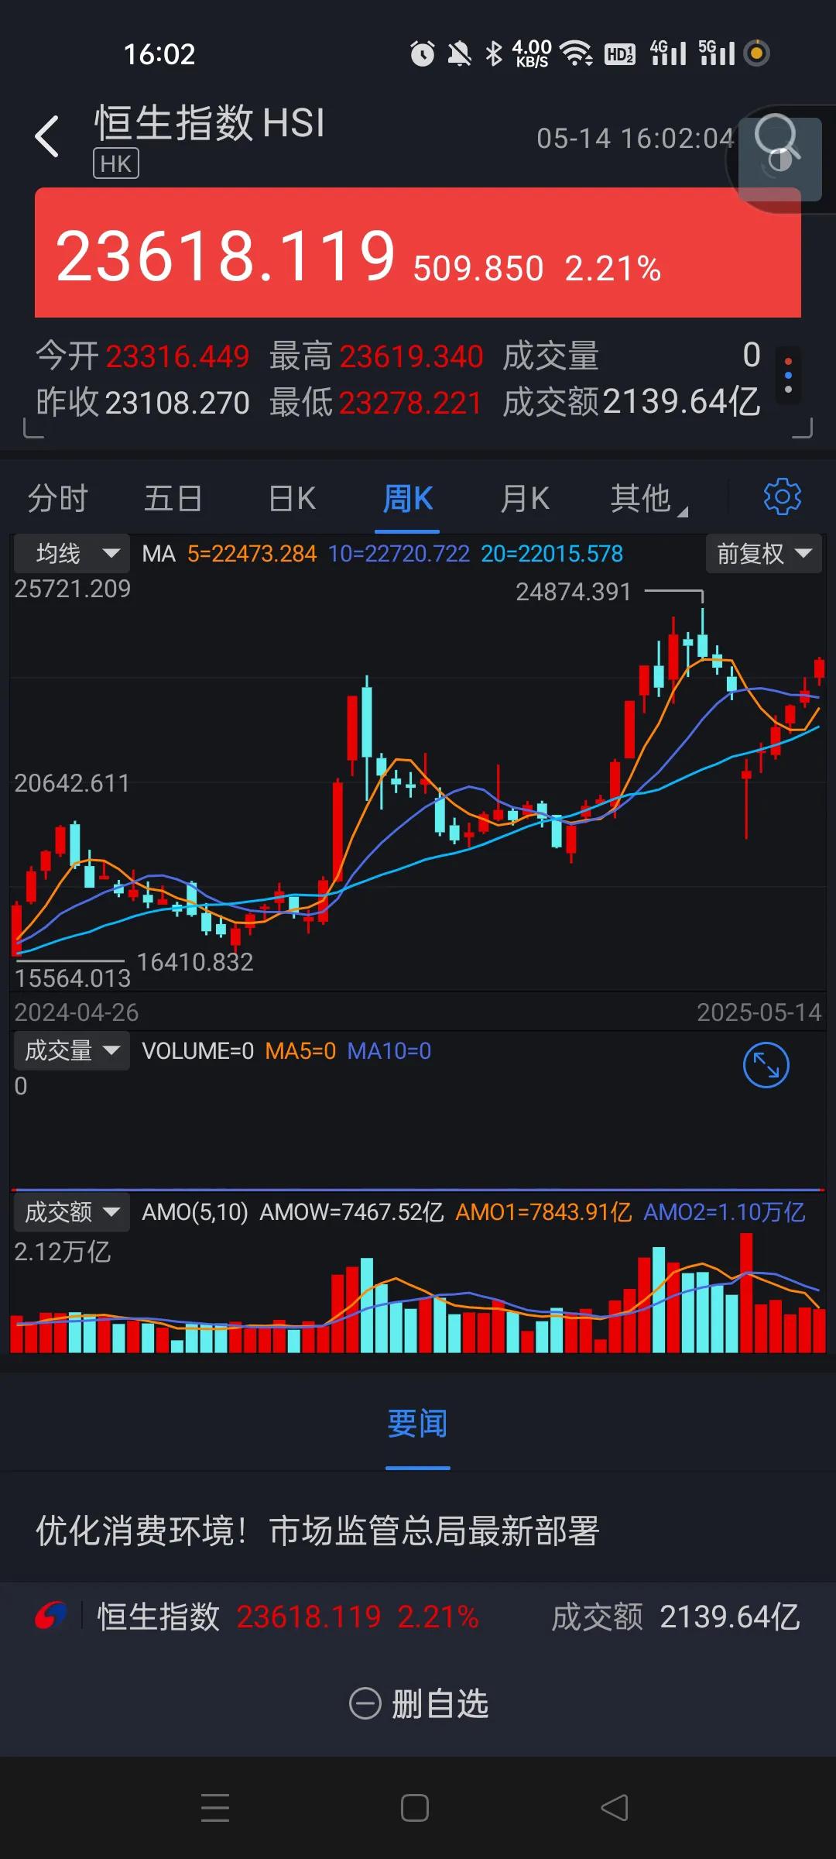Tap 今开 value 23316.449

[x=177, y=356]
